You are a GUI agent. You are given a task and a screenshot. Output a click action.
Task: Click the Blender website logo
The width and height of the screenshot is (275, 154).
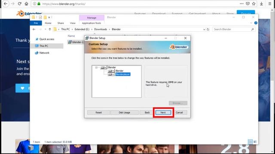29,13
